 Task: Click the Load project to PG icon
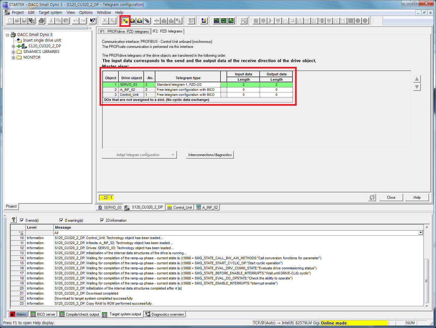(x=140, y=21)
